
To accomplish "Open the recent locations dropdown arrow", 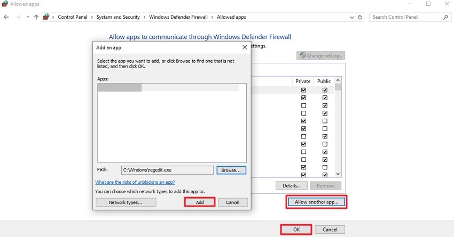I will tap(28, 17).
